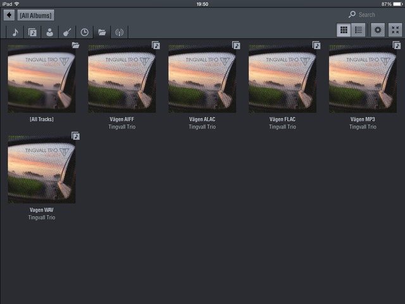Open the Songs tab with music note
This screenshot has width=405, height=304.
point(15,32)
